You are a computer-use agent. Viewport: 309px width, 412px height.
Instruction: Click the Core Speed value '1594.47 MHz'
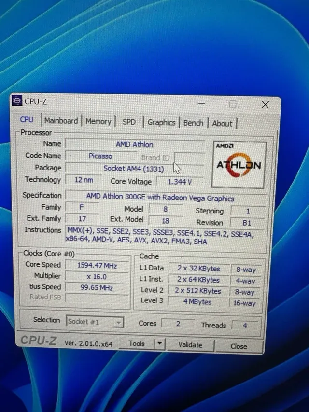(x=97, y=265)
